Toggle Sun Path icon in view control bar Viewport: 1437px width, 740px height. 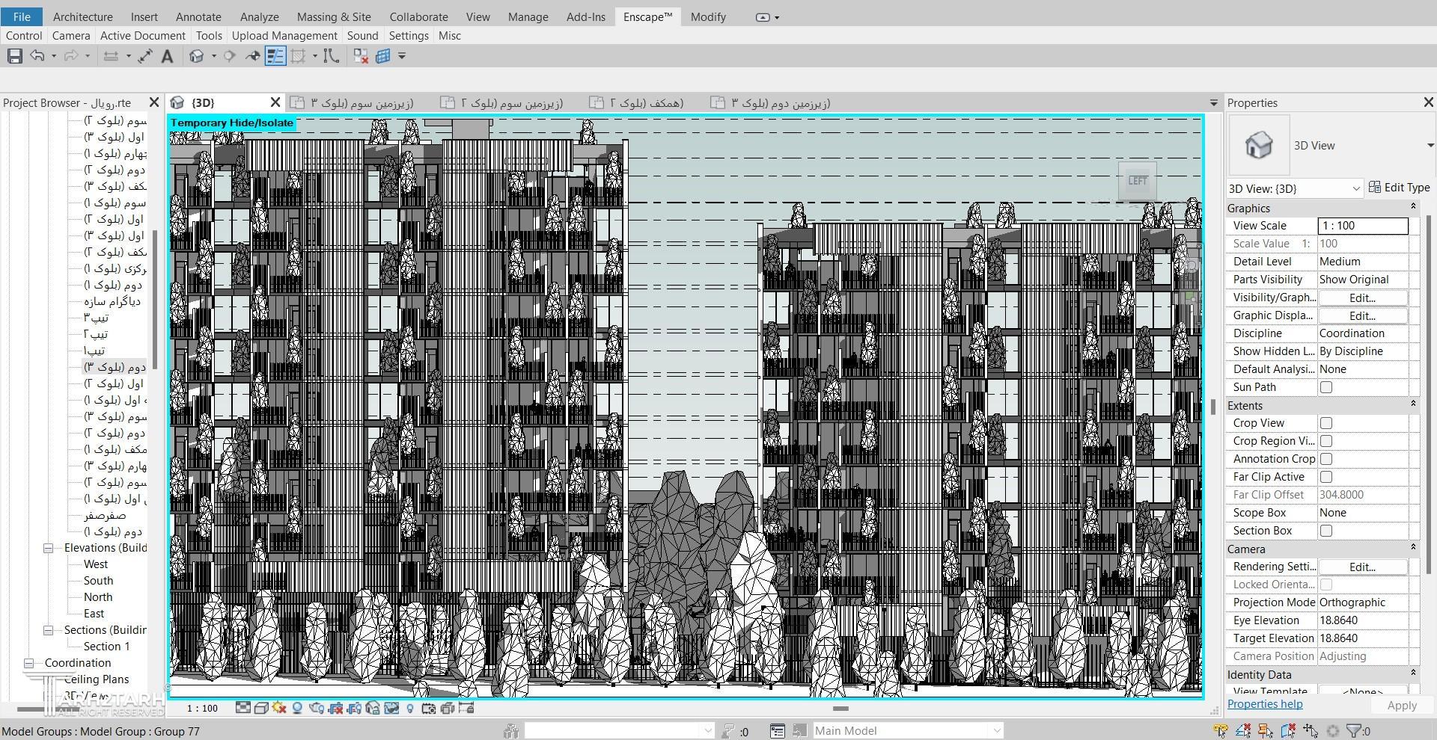pos(279,708)
